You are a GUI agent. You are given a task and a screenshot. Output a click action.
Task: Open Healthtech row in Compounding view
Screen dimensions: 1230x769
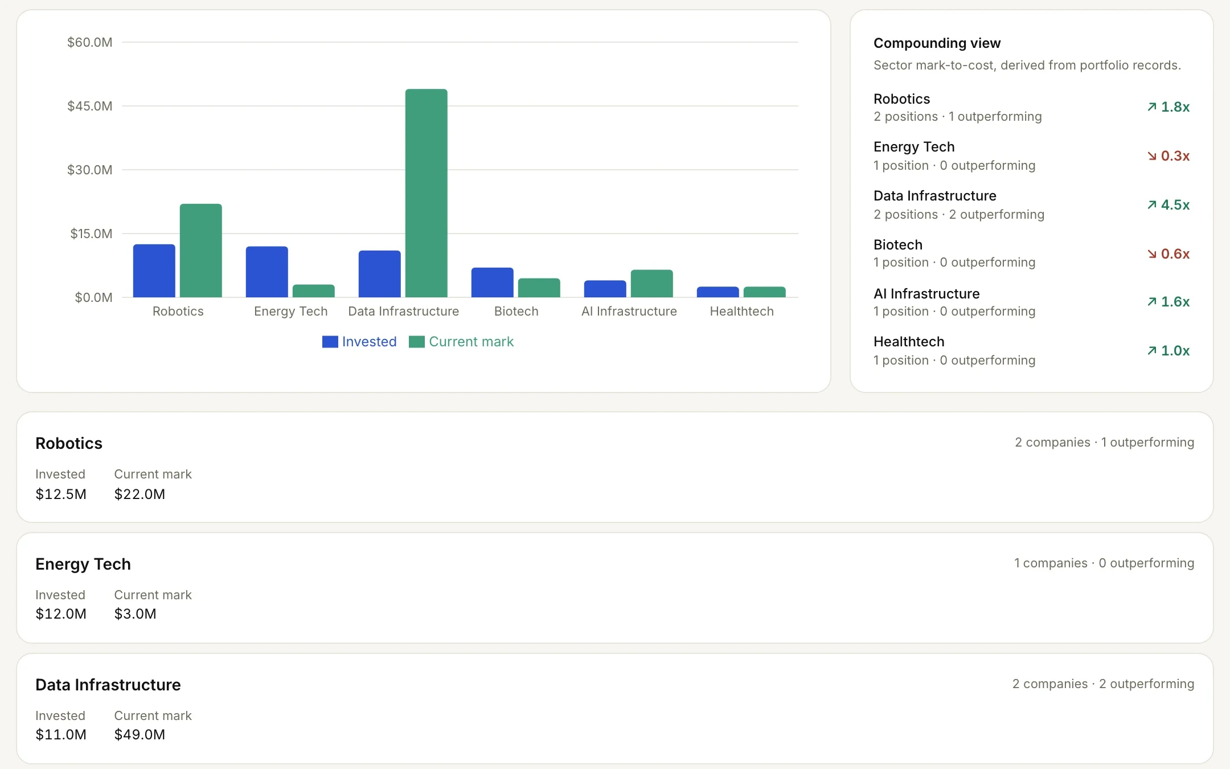tap(1032, 351)
